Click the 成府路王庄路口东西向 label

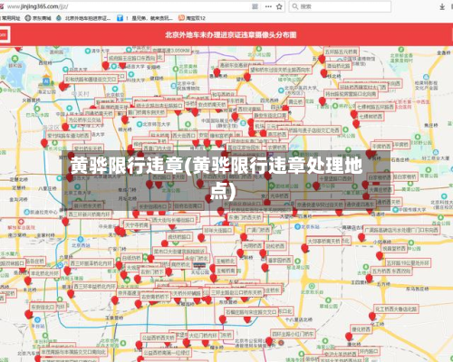click(x=132, y=58)
